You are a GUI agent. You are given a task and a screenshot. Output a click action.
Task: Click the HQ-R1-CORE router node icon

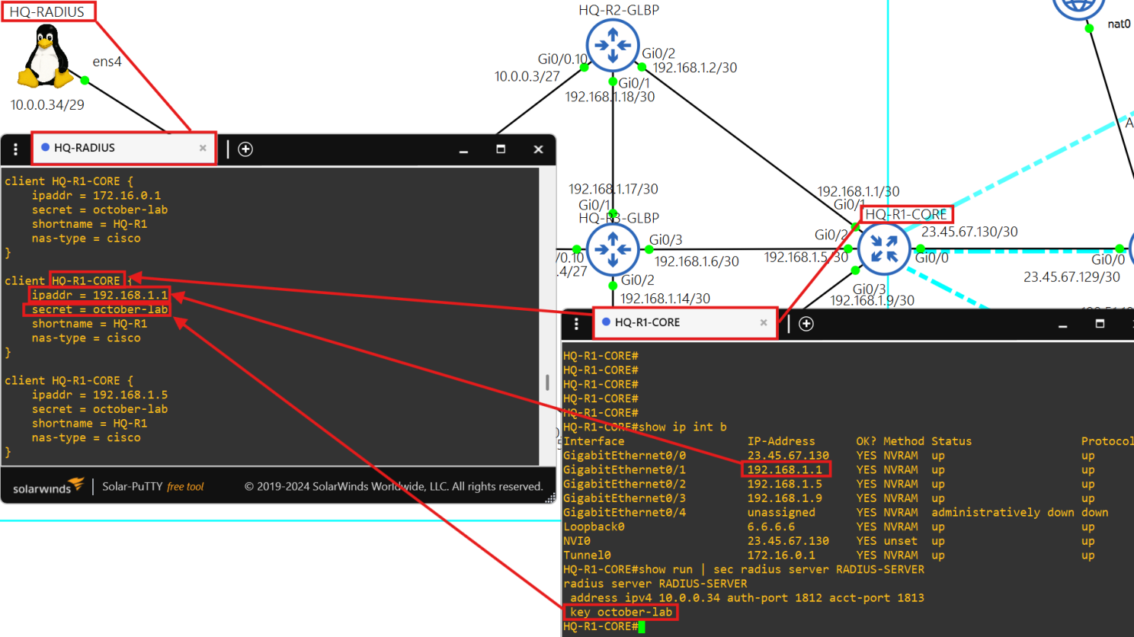click(883, 249)
